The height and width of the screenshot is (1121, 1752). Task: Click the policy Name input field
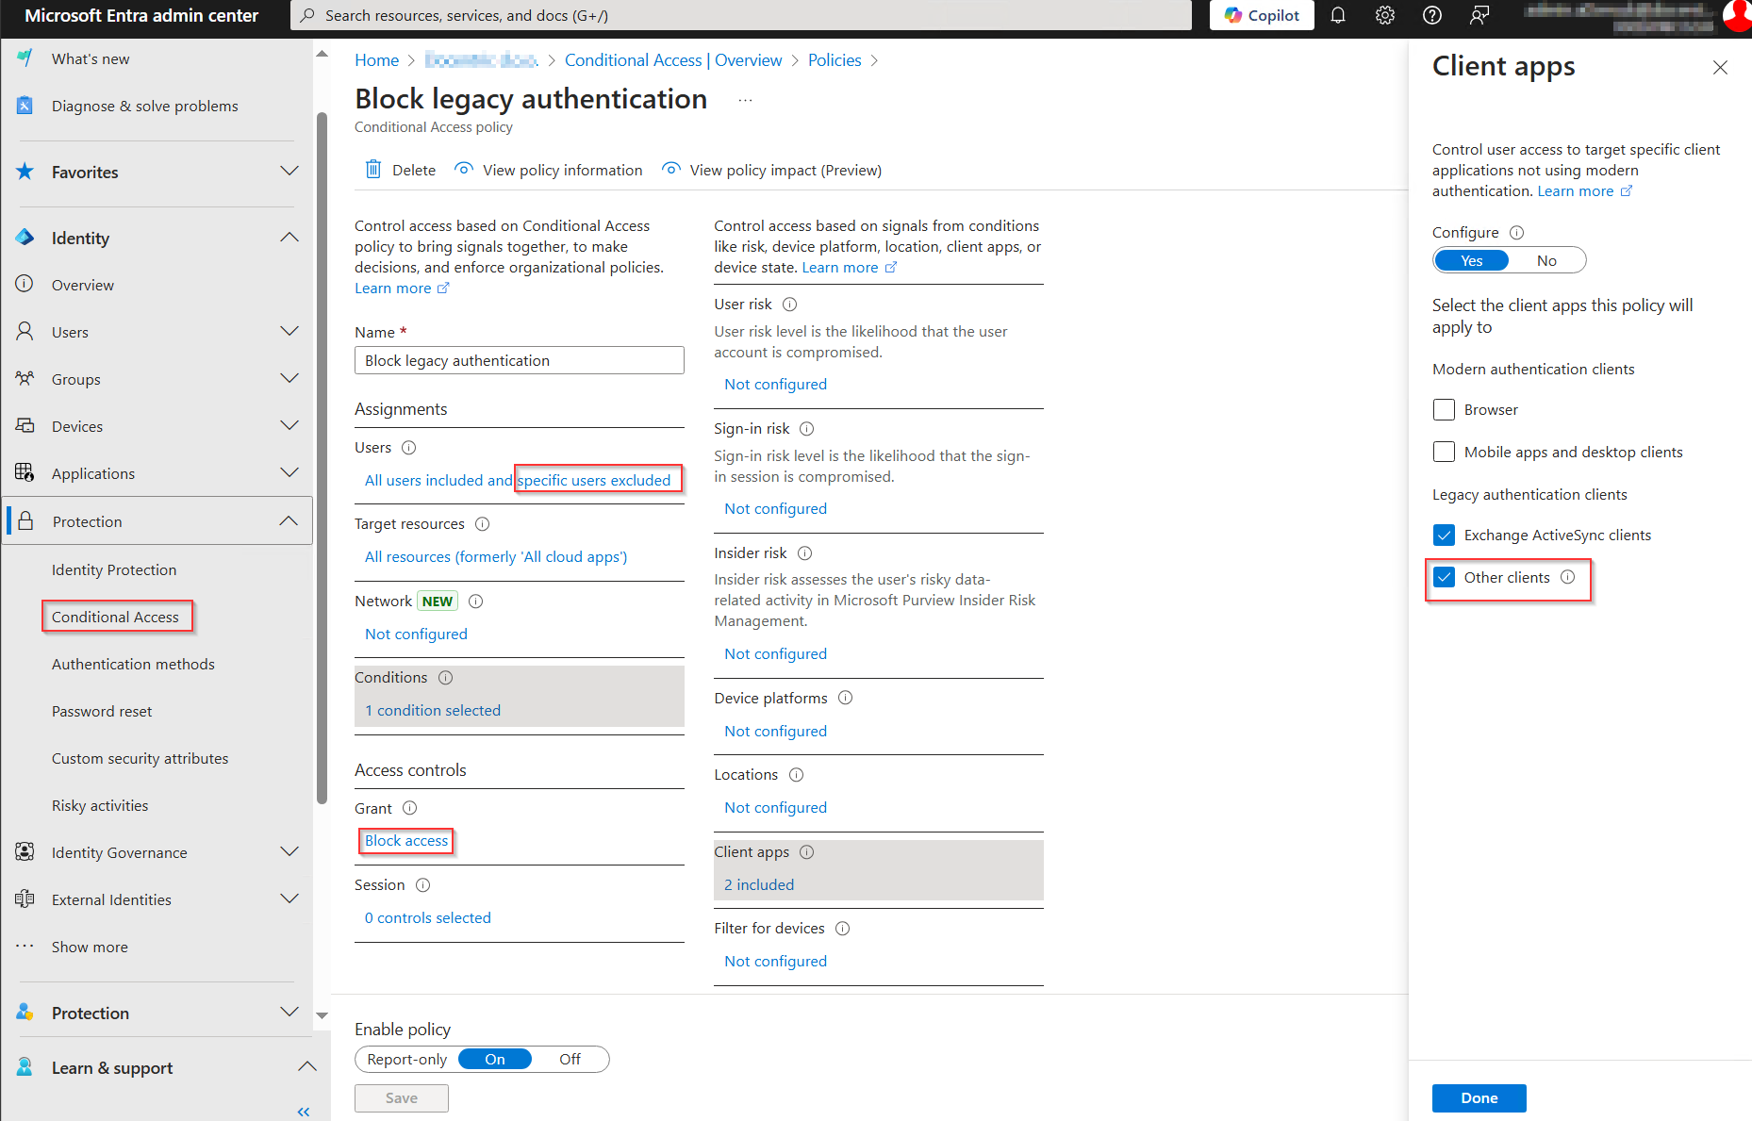tap(519, 360)
